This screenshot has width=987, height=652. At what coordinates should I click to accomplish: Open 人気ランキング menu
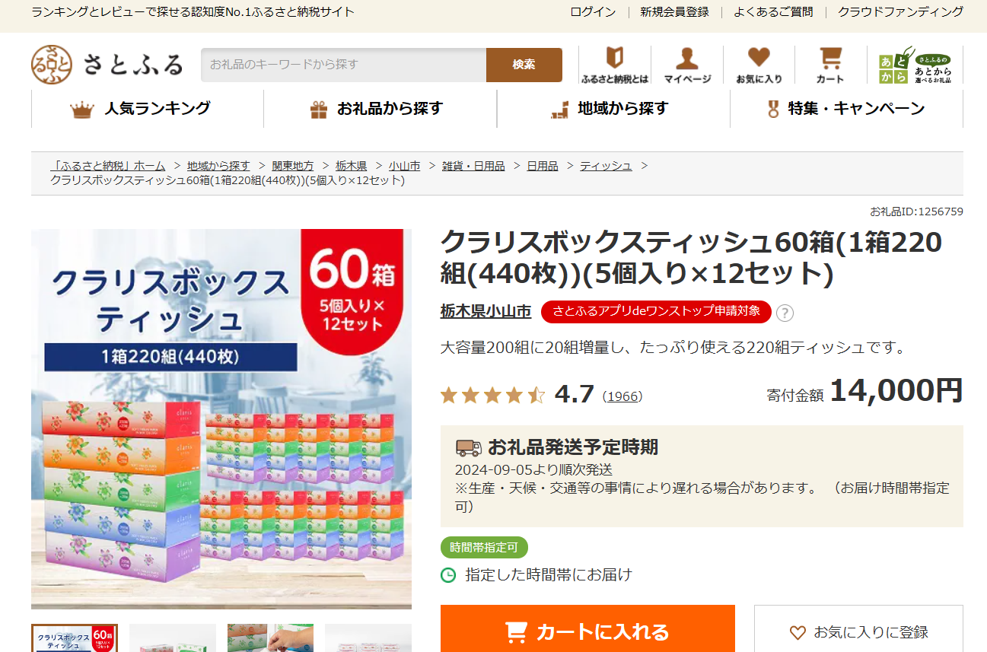coord(148,109)
